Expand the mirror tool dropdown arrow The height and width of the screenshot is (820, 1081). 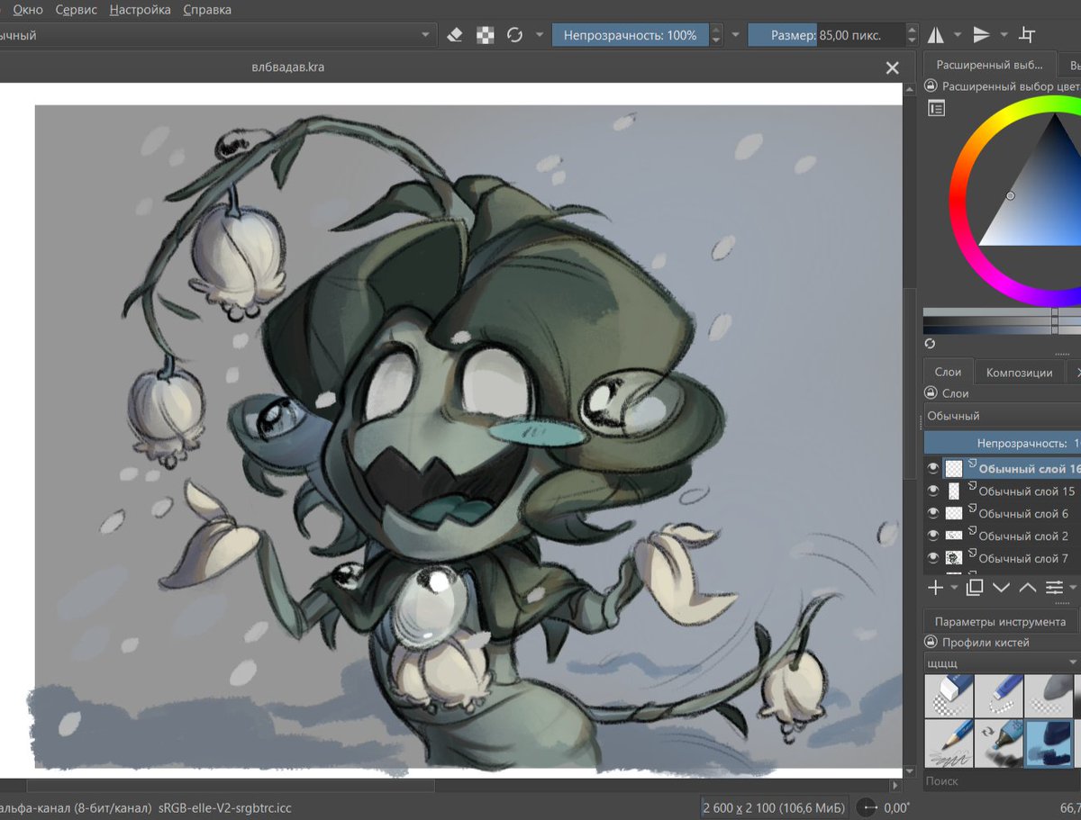tap(958, 33)
